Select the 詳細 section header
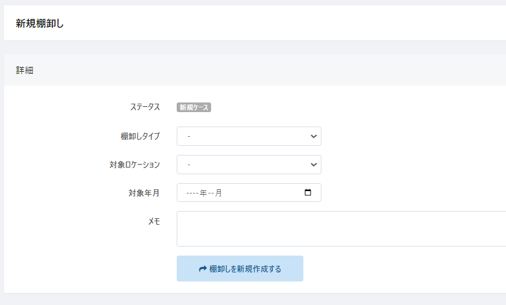Viewport: 506px width, 305px height. (x=25, y=70)
